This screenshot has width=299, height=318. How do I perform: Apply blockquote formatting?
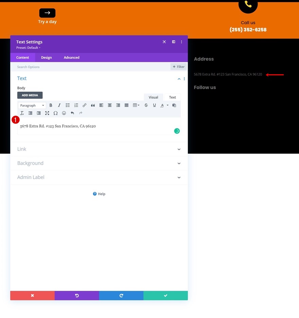tap(93, 105)
